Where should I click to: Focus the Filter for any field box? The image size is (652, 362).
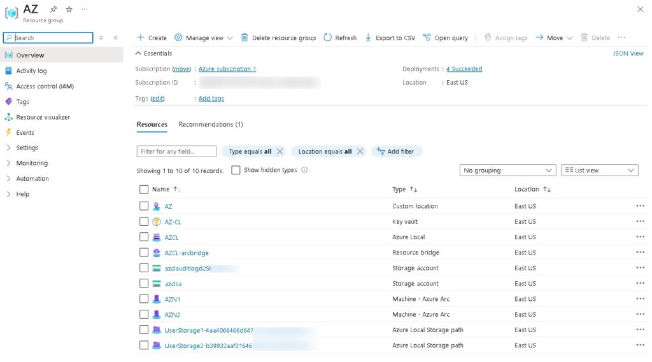point(176,151)
